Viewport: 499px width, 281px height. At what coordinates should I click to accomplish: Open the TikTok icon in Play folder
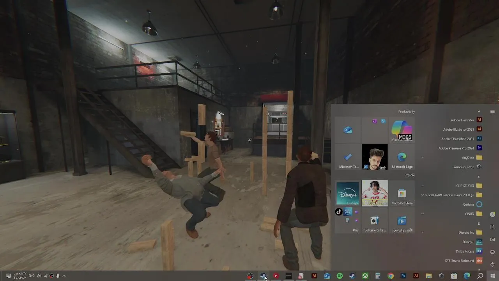(339, 212)
